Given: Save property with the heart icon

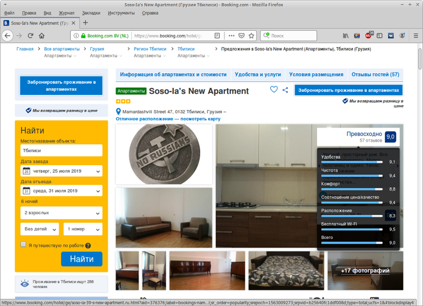Looking at the screenshot, I should pos(274,90).
